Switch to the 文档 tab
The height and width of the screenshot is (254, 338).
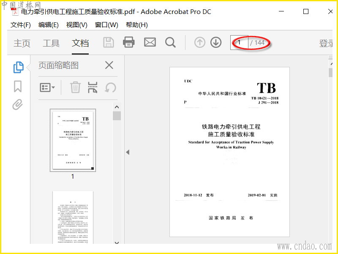[x=80, y=43]
